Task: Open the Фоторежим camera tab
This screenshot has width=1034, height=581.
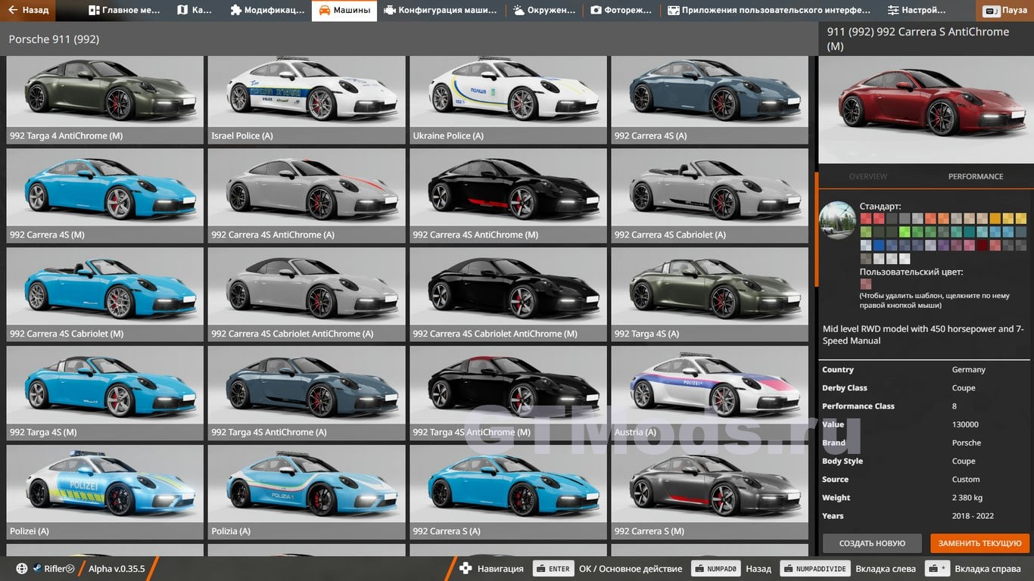Action: (x=621, y=11)
